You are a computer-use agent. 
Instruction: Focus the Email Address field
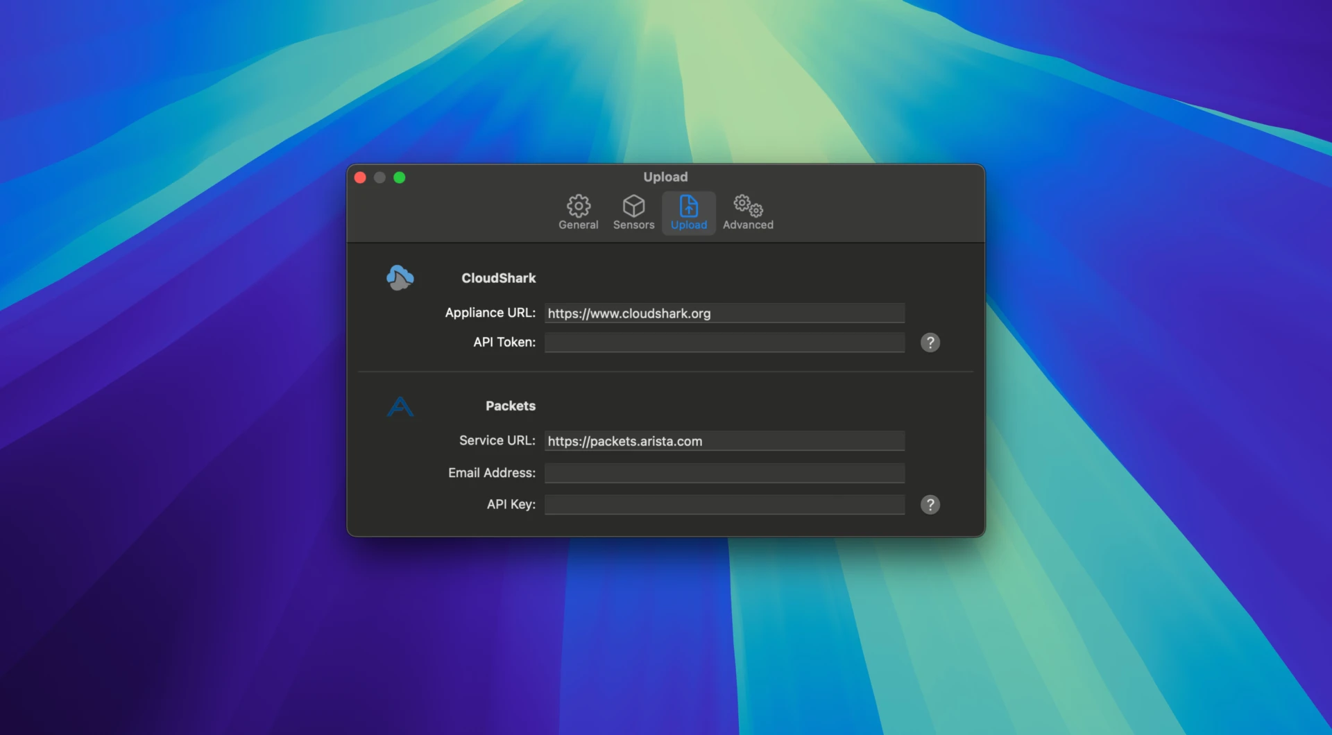[724, 473]
